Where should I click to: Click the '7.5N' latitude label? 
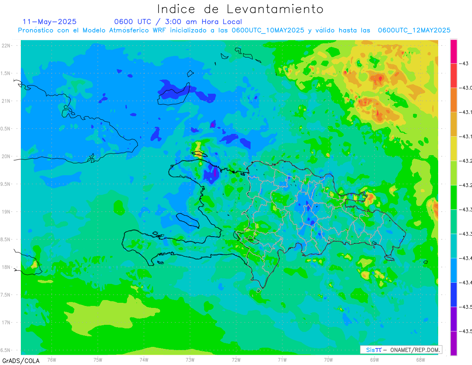[x=6, y=295]
